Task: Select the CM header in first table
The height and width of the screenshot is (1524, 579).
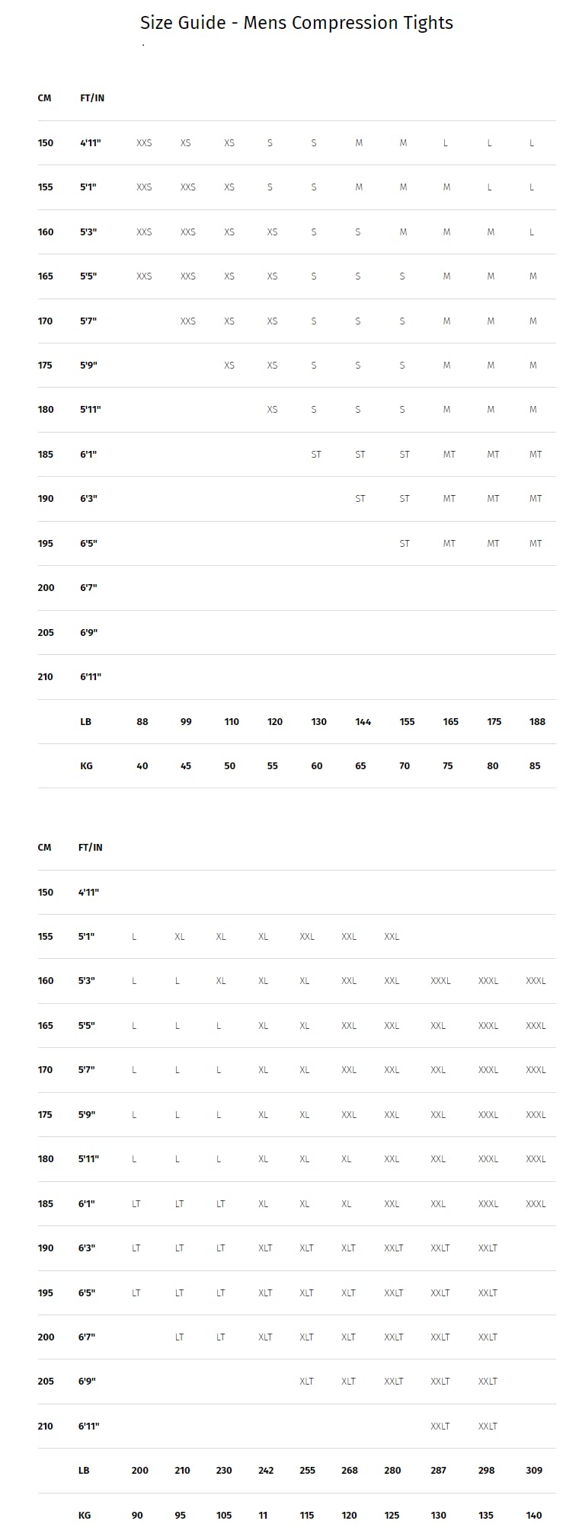Action: (x=44, y=98)
